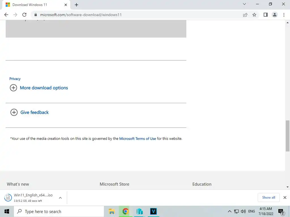
Task: Click More download options heading
Action: (44, 88)
